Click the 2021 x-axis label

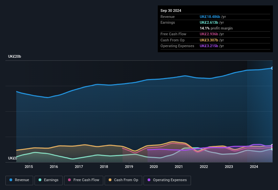(179, 167)
